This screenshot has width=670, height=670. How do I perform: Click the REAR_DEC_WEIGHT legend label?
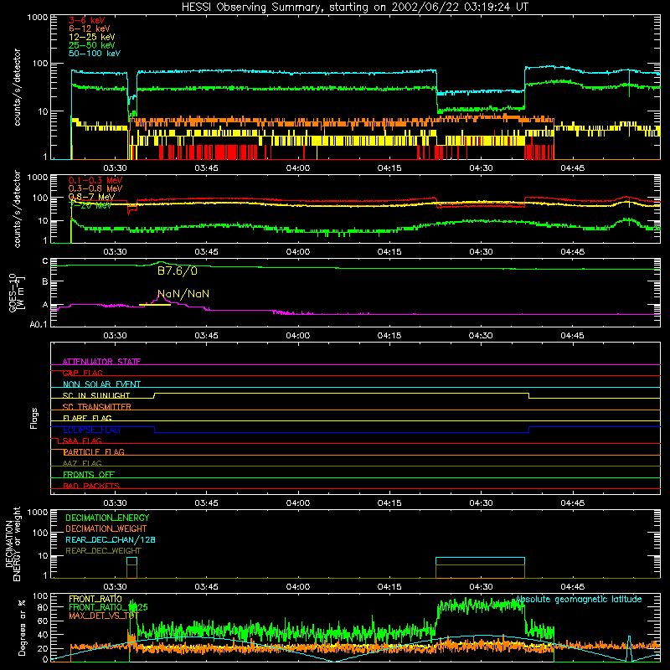[103, 551]
